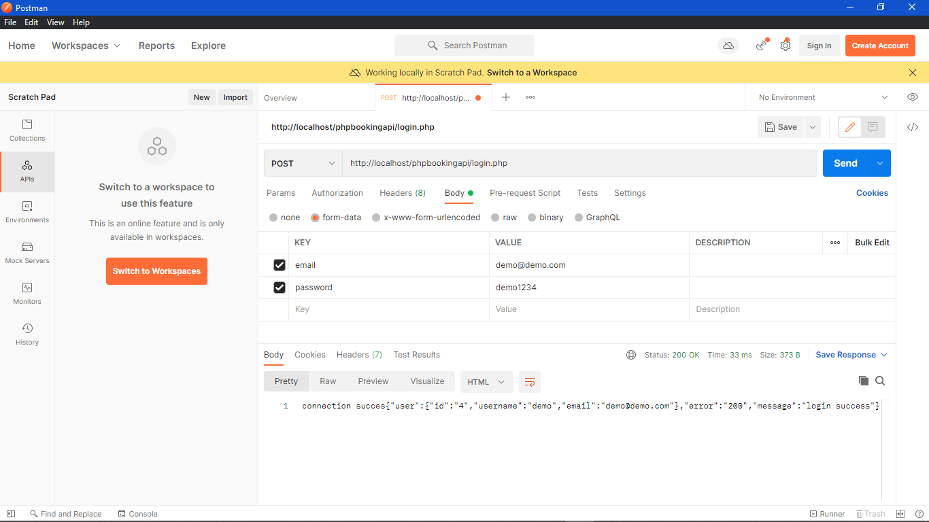
Task: Open the Runner in status bar
Action: click(827, 514)
